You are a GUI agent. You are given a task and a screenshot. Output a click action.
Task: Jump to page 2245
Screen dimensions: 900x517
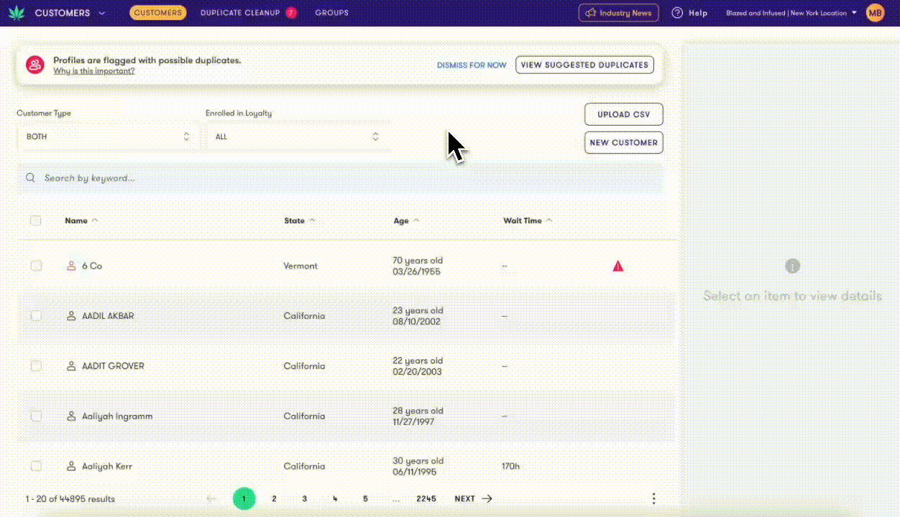click(x=426, y=498)
